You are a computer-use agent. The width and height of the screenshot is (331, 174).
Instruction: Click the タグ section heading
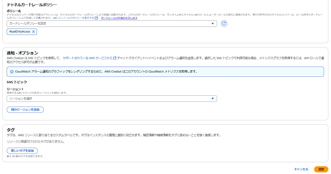pos(10,130)
